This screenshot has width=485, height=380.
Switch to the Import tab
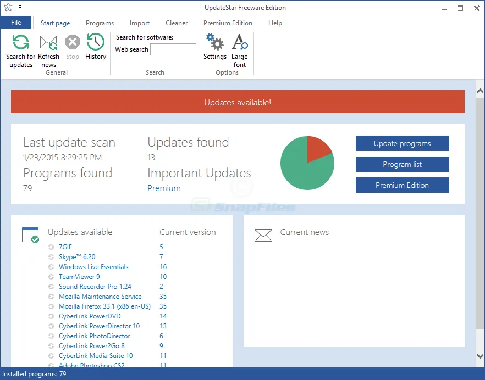tap(140, 23)
